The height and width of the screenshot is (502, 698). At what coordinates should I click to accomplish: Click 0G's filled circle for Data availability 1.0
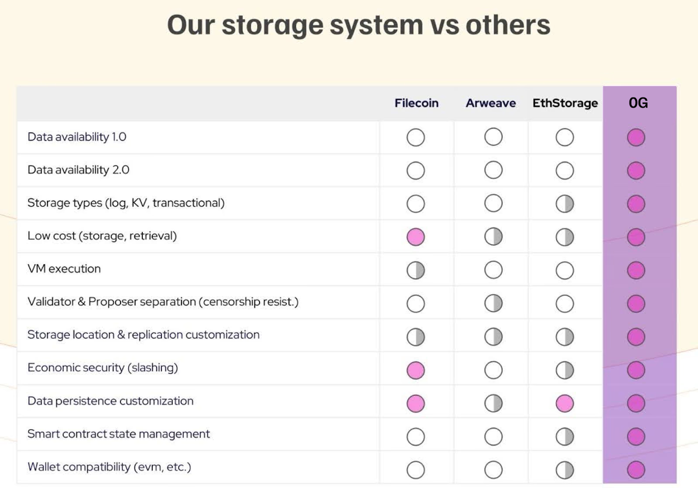pyautogui.click(x=636, y=137)
